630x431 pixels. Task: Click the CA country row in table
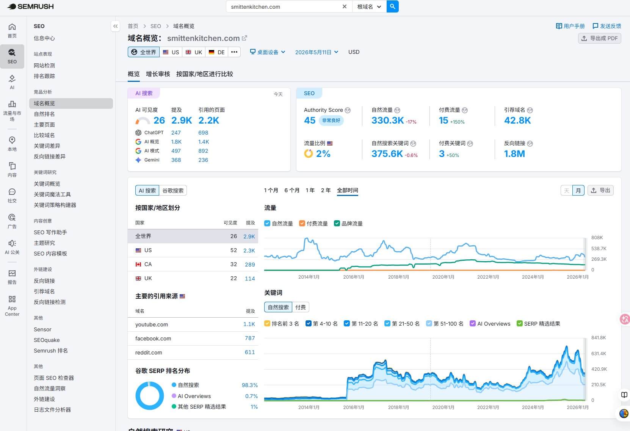click(x=193, y=264)
